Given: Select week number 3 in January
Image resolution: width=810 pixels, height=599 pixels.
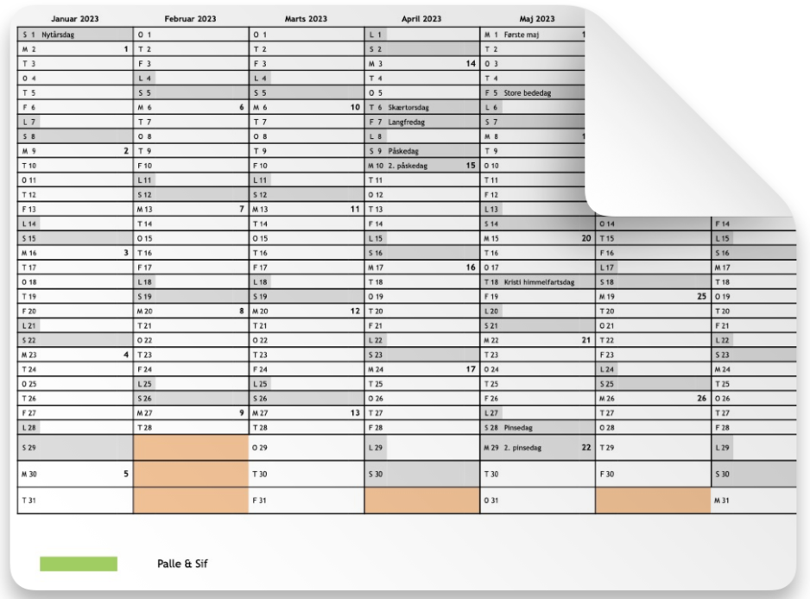Looking at the screenshot, I should (x=125, y=253).
